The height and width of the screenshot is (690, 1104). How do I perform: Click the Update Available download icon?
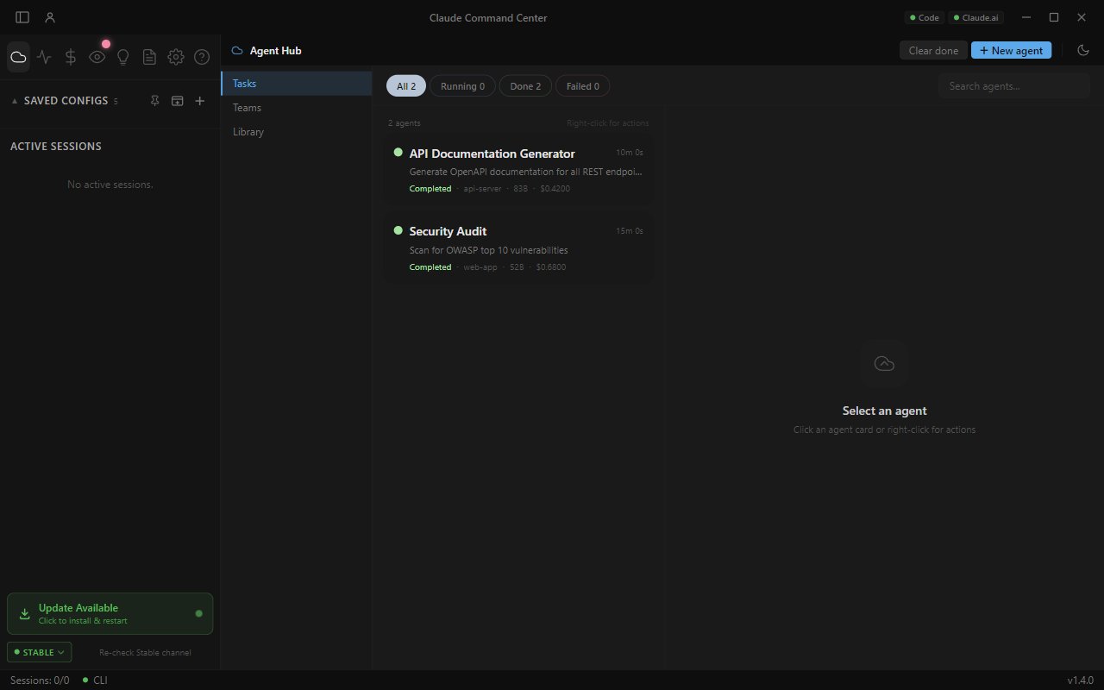coord(25,614)
